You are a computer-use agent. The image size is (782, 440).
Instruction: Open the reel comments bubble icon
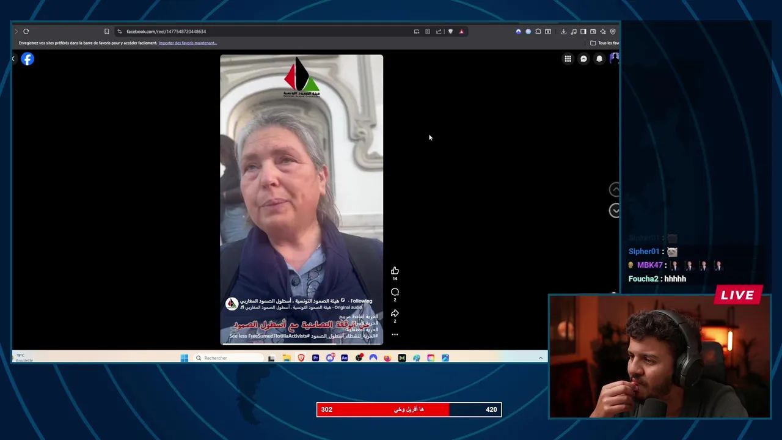click(x=395, y=292)
